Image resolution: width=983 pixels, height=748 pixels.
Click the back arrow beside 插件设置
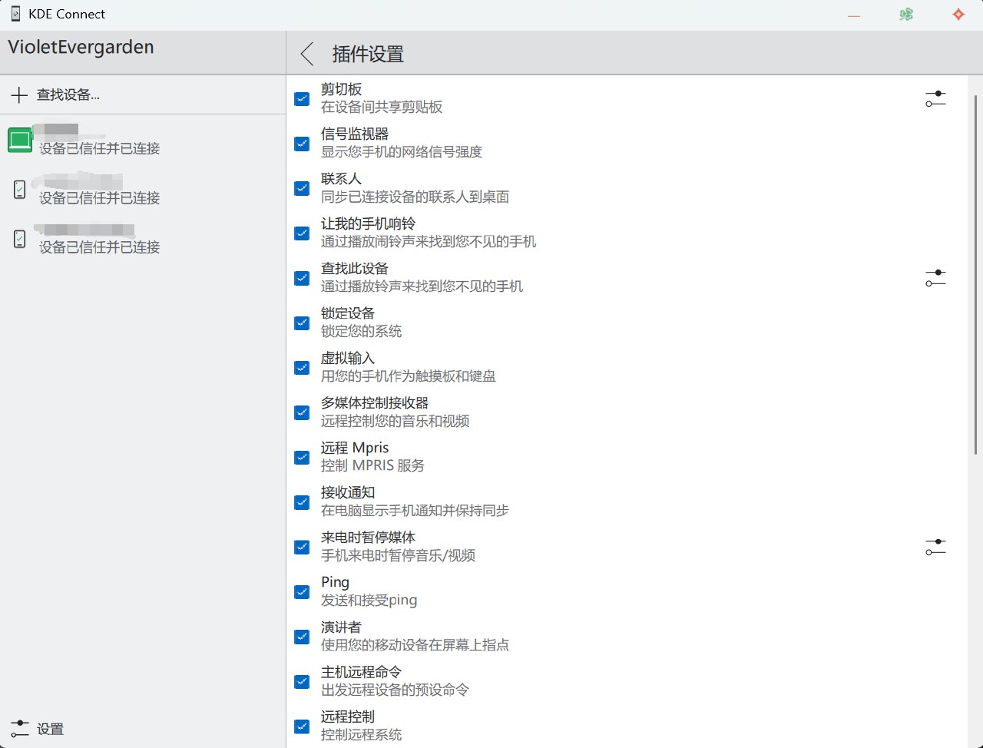(307, 54)
